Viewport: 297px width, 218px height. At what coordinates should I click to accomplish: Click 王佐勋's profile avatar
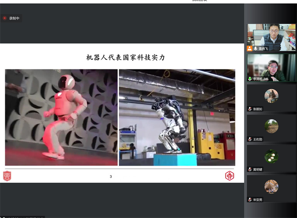271,126
